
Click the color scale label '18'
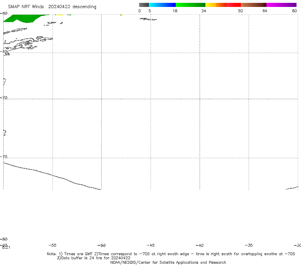click(175, 11)
